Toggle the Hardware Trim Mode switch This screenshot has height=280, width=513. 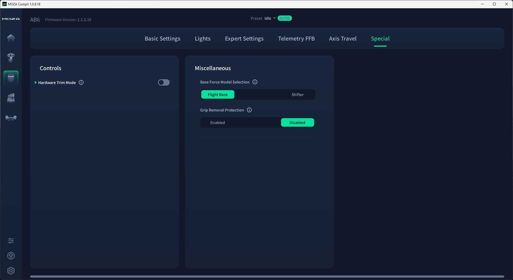pos(164,82)
